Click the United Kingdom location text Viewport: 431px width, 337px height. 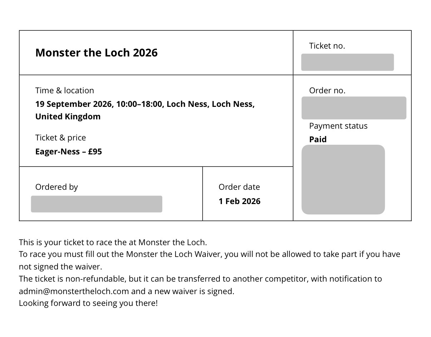[68, 117]
